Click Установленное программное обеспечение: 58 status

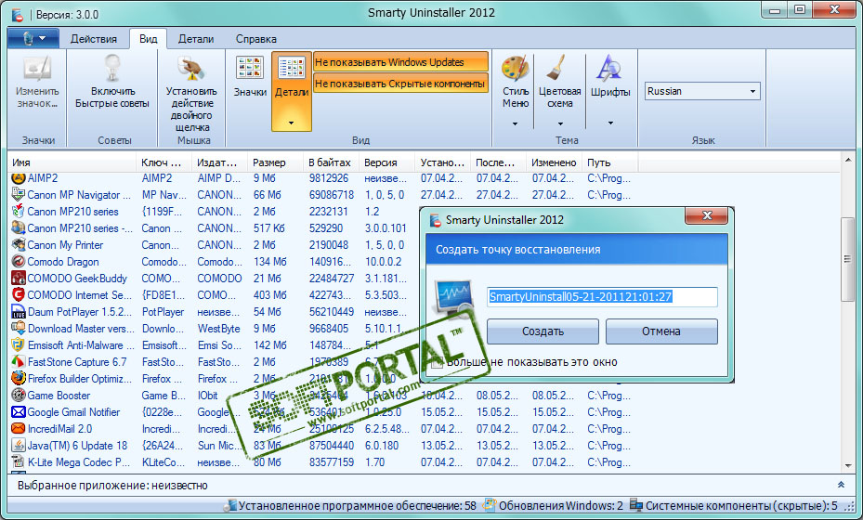coord(351,506)
